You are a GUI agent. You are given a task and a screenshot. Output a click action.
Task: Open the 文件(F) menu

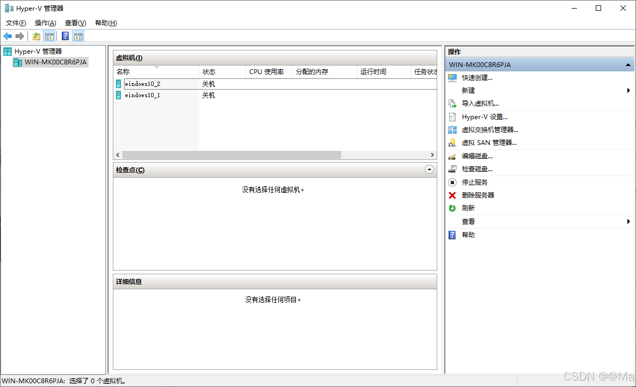[x=16, y=23]
